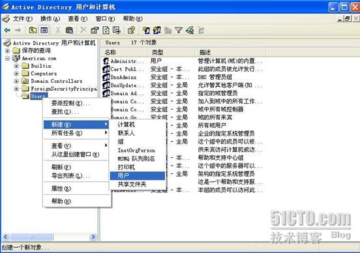Choose 属性(R) from context menu
Viewport: 360px width, 253px height.
[76, 188]
